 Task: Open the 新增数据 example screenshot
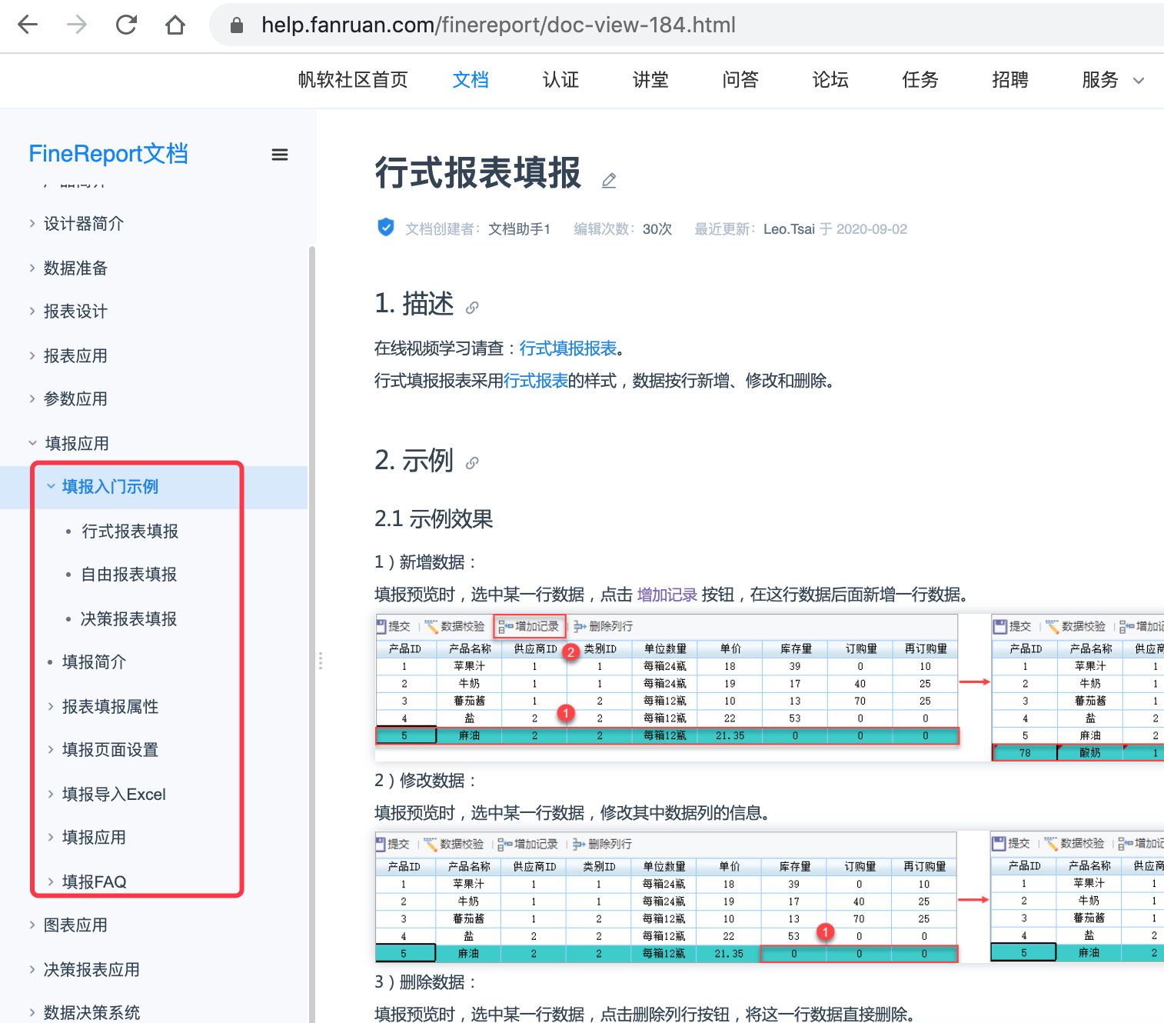pos(769,688)
